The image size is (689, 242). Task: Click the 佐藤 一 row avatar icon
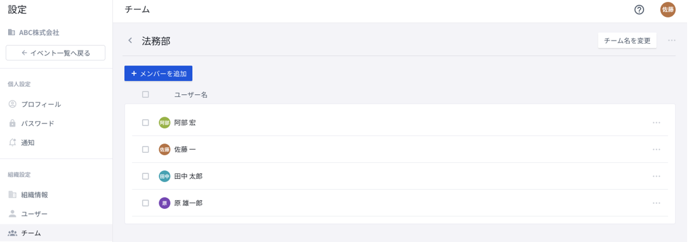[164, 150]
